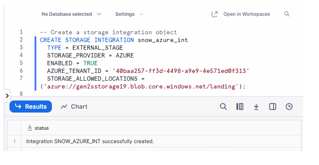The image size is (319, 165).
Task: Click the external-link icon beside Open in Workspaces
Action: [214, 14]
